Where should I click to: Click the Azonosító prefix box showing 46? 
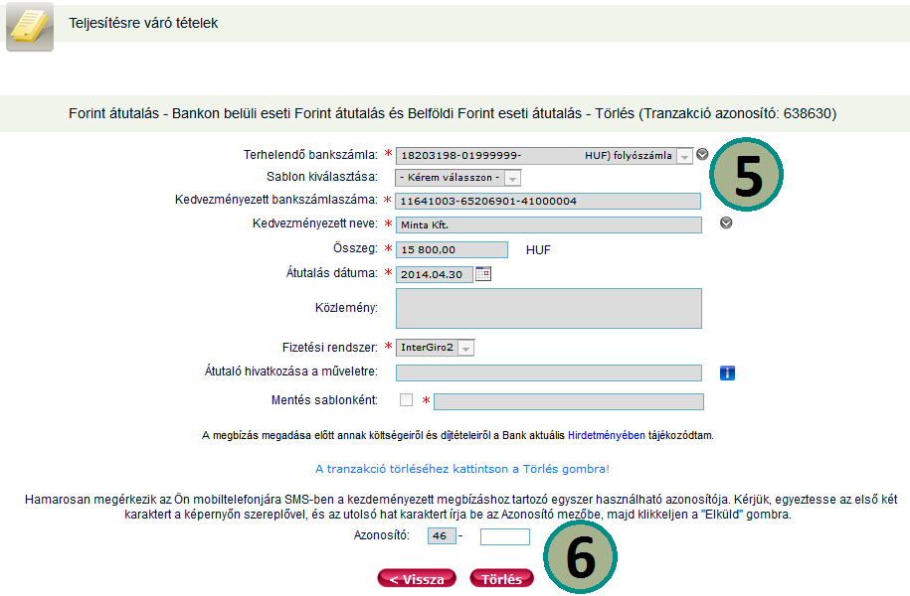click(x=442, y=536)
